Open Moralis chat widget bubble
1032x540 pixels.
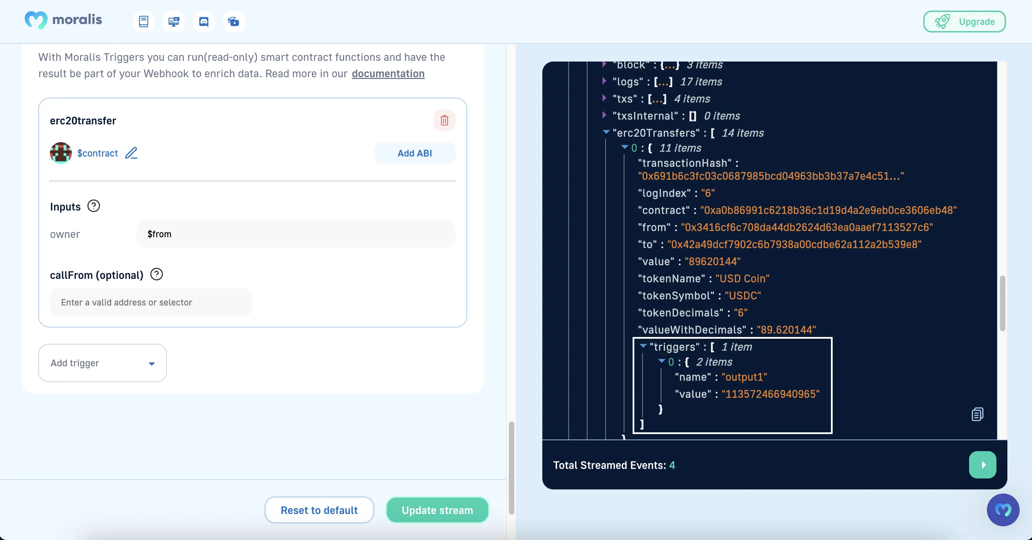pos(1003,510)
